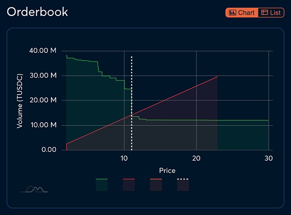Click the 0.00 volume axis label

[x=48, y=150]
